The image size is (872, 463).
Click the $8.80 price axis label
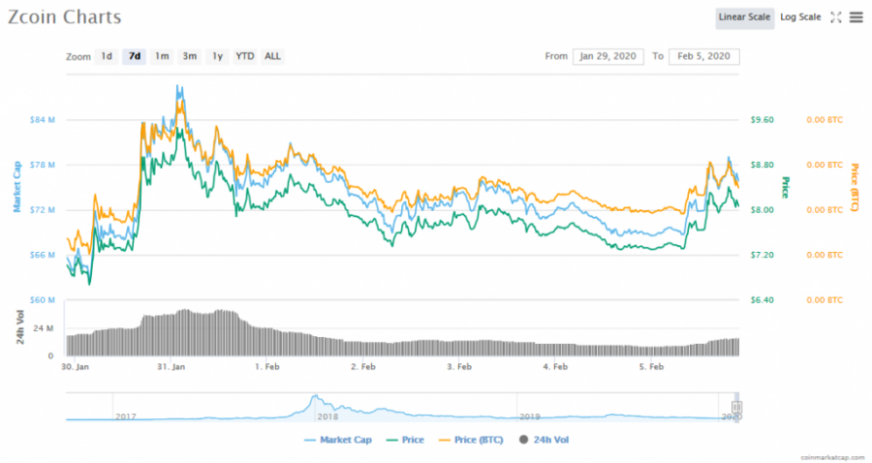click(x=762, y=165)
